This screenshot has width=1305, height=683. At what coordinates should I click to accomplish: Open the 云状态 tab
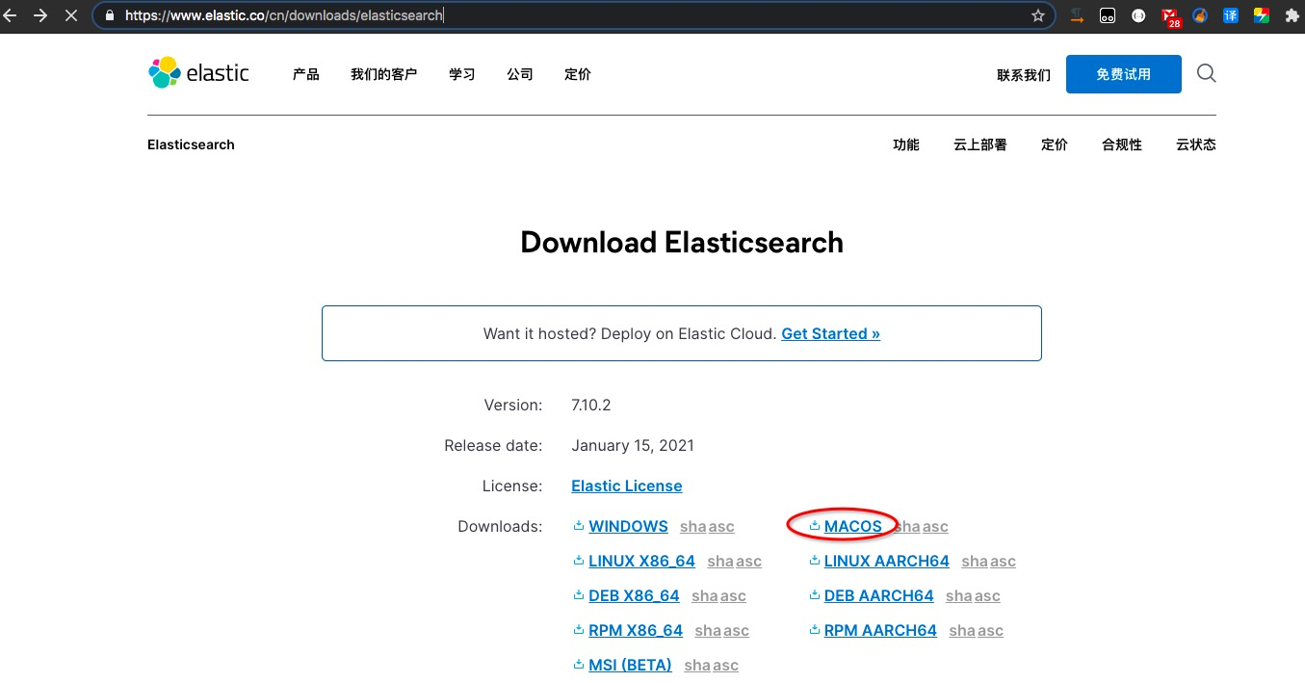coord(1196,144)
